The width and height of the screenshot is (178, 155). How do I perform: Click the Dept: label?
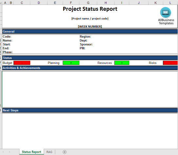point(84,41)
